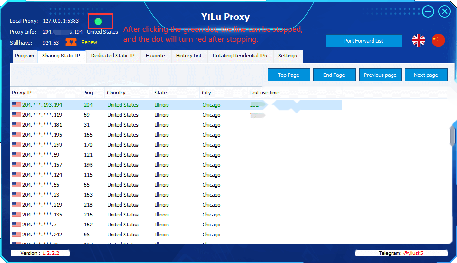
Task: Sort by the Ping column header
Action: 93,93
